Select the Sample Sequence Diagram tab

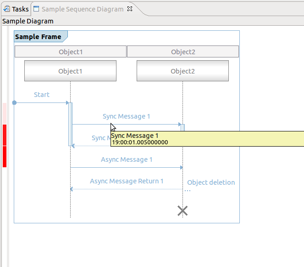(x=83, y=9)
